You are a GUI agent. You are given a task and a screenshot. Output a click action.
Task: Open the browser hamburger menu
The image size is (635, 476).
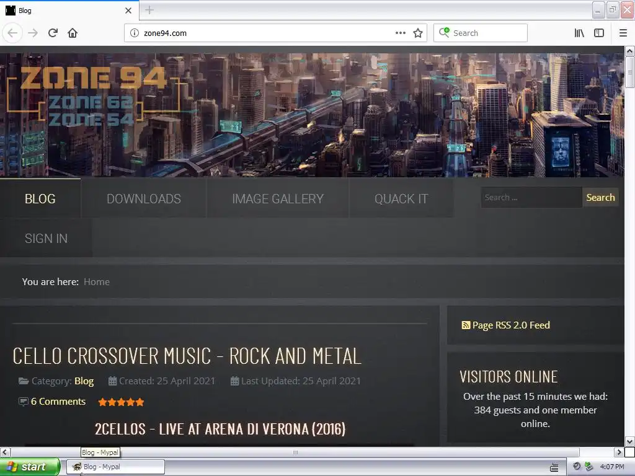623,33
